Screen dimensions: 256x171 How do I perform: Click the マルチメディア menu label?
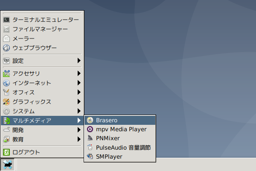point(32,121)
